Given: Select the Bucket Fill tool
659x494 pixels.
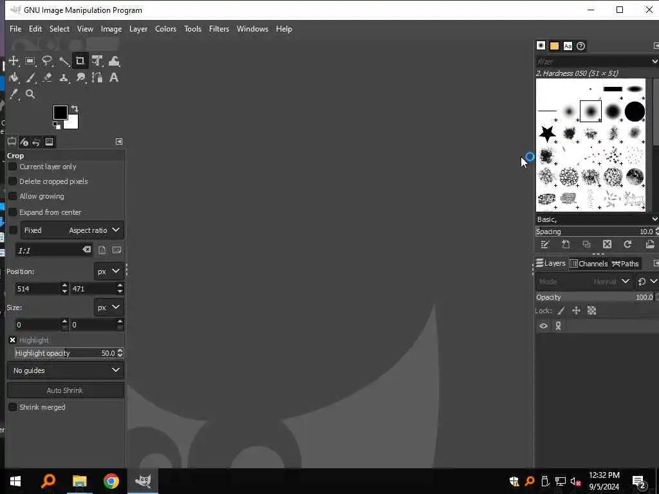Looking at the screenshot, I should pos(14,78).
